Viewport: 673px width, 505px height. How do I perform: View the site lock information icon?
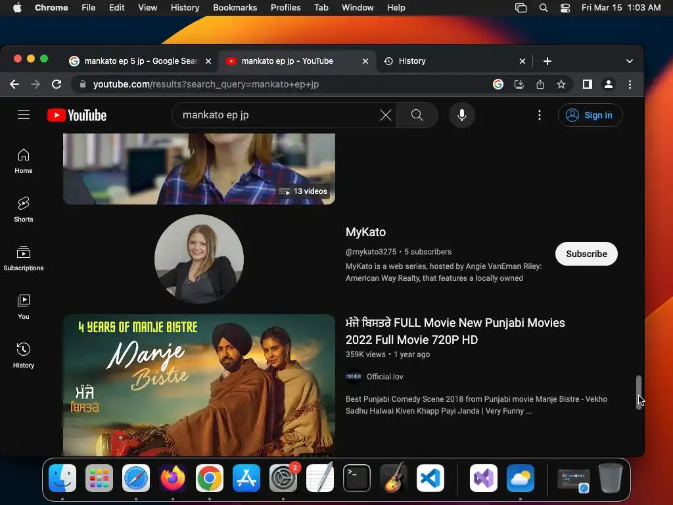pyautogui.click(x=83, y=84)
